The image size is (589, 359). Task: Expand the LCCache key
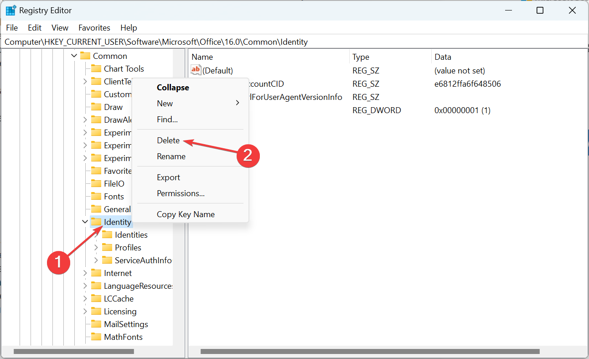pos(85,298)
